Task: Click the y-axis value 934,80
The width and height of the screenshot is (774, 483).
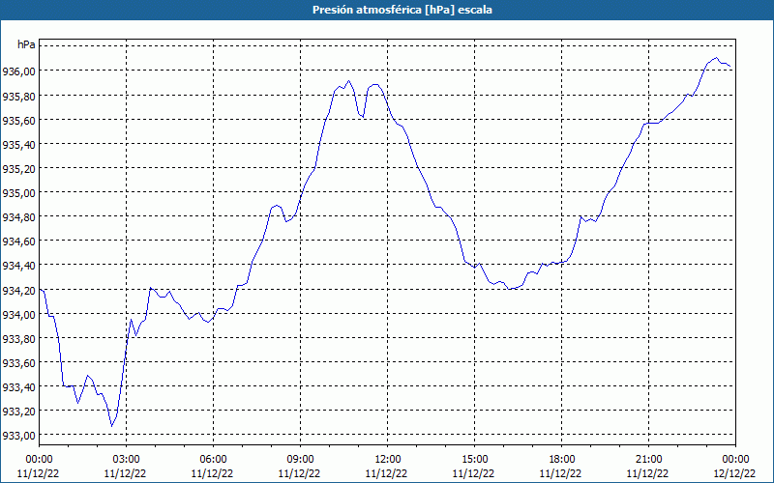Action: (x=18, y=217)
